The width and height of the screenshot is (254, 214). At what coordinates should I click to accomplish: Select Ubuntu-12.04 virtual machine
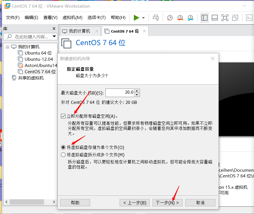[x=39, y=59]
